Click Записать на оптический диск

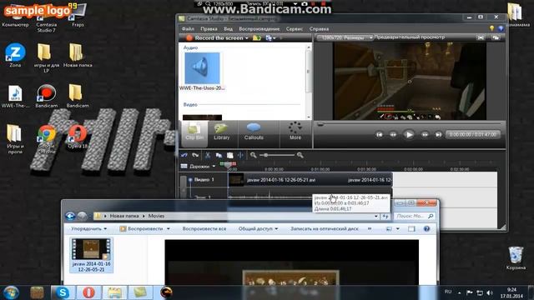pos(325,228)
